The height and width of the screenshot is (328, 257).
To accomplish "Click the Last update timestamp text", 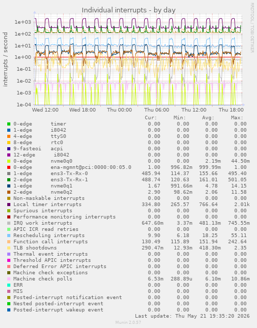I will (192, 316).
